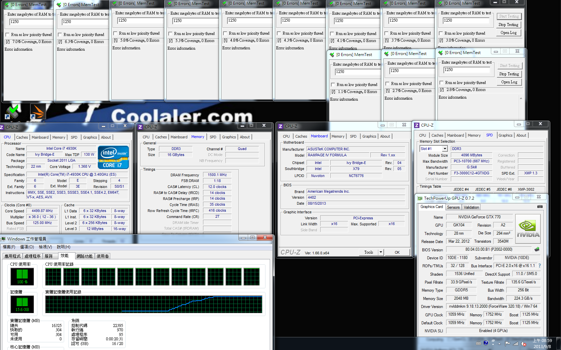Click the blue help icon in the system tray
This screenshot has height=350, width=561.
486,343
